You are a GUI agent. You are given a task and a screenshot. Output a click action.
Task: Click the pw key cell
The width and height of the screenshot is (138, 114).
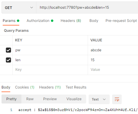pyautogui.click(x=50, y=50)
